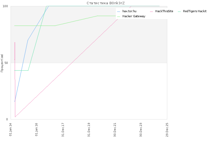Click the Процент(ов) y-axis label

click(2, 63)
